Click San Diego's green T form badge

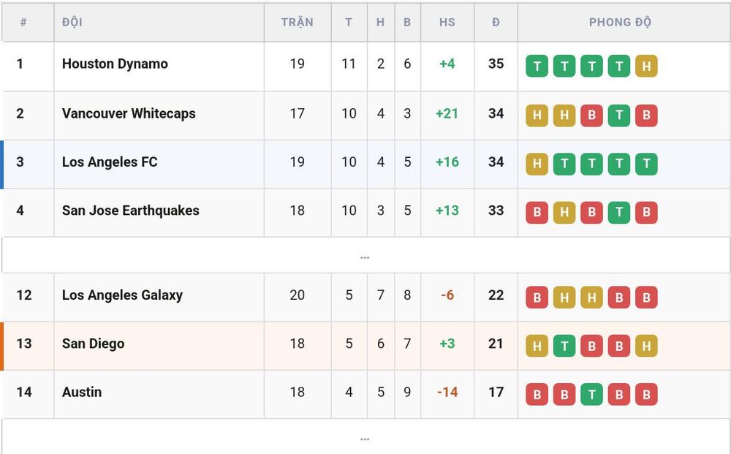(564, 345)
